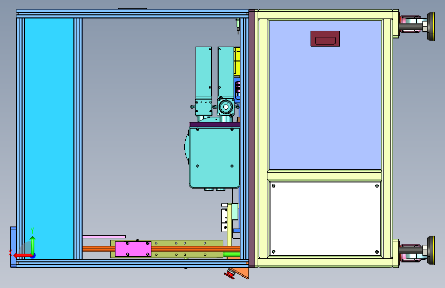Click the X axis label
Image resolution: width=445 pixels, height=288 pixels.
(10, 253)
